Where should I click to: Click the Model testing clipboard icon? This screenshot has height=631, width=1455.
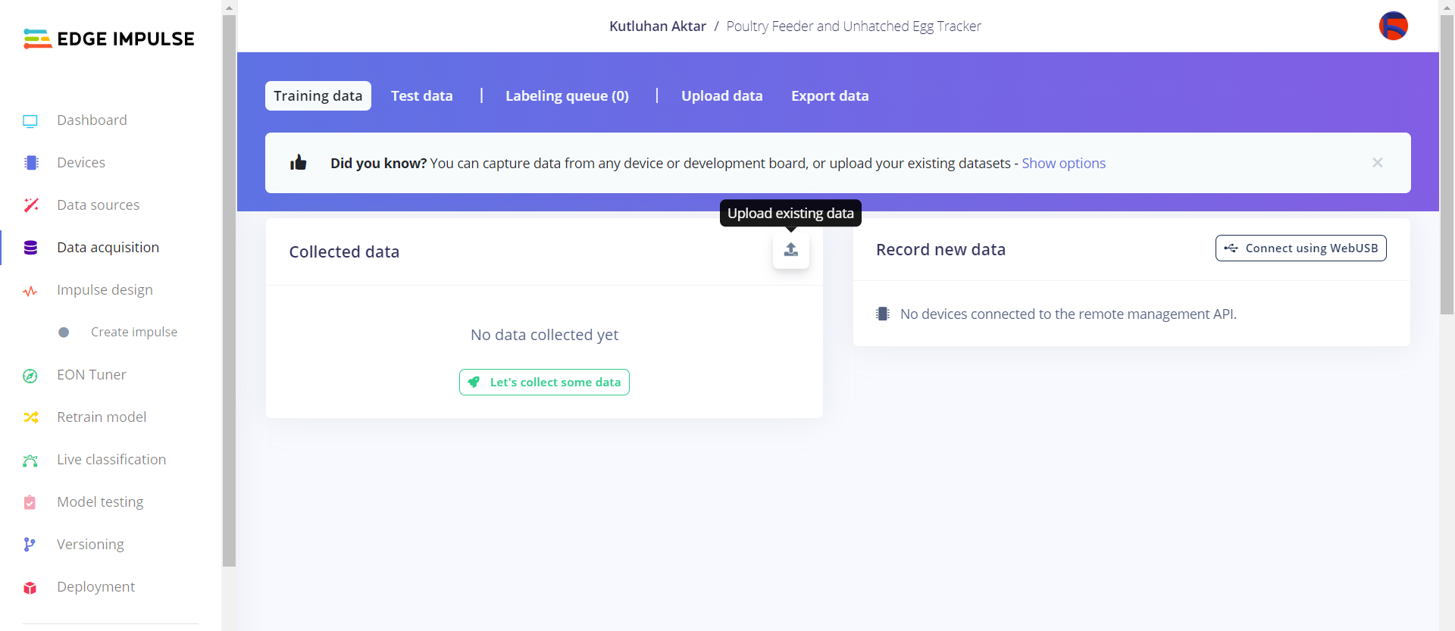pos(30,502)
